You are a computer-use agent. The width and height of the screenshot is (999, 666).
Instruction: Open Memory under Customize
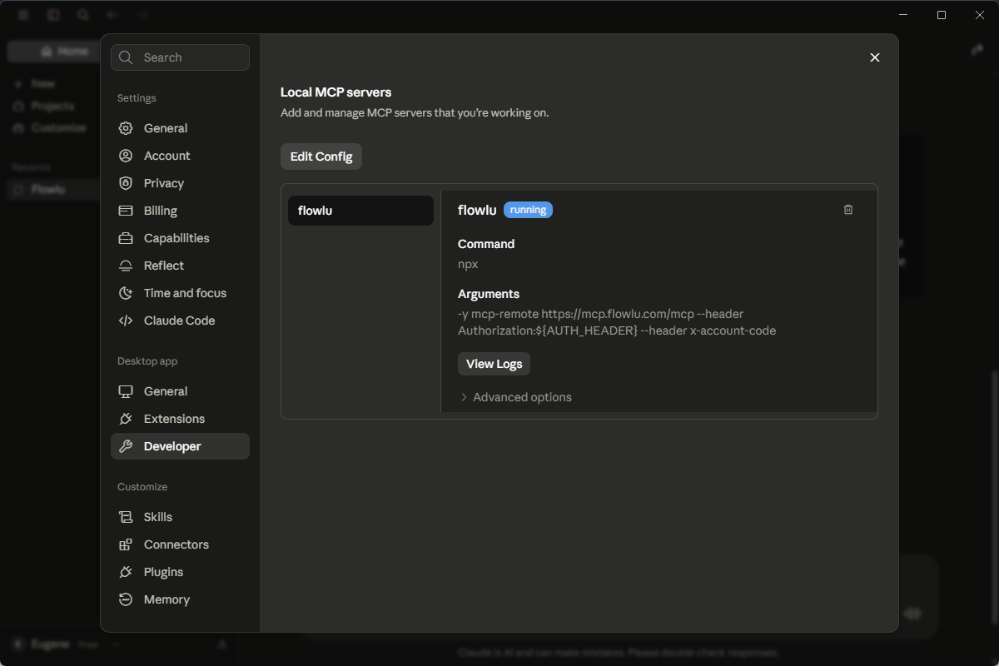pyautogui.click(x=180, y=599)
